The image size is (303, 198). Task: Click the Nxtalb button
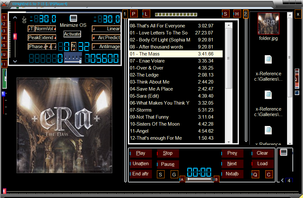tap(232, 174)
